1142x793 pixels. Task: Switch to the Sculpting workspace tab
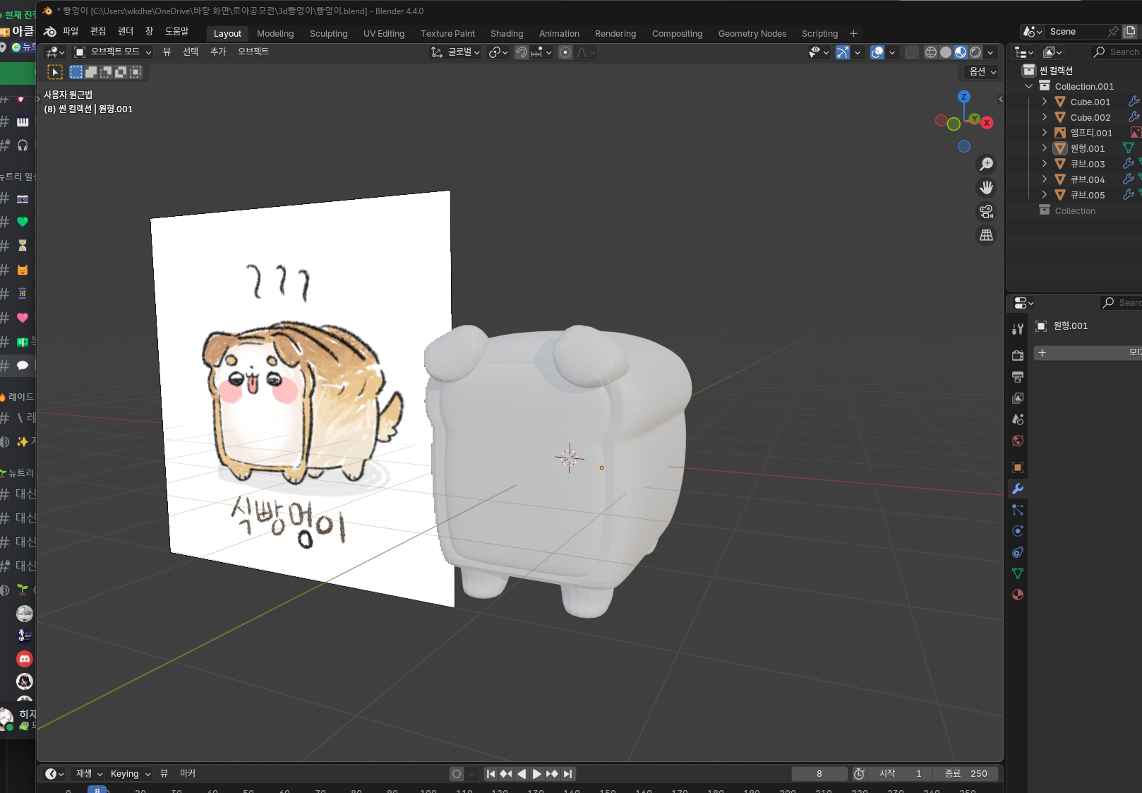click(x=328, y=33)
